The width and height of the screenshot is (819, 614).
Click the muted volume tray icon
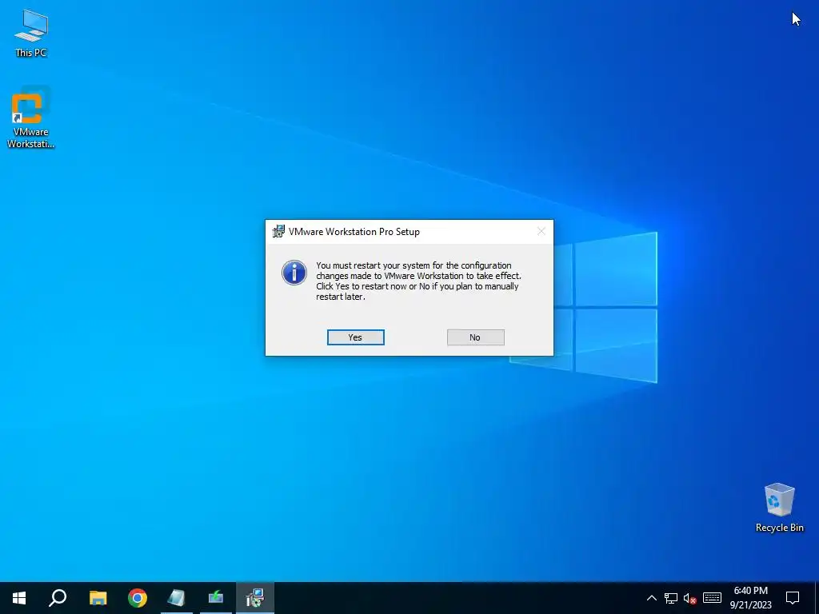(690, 598)
